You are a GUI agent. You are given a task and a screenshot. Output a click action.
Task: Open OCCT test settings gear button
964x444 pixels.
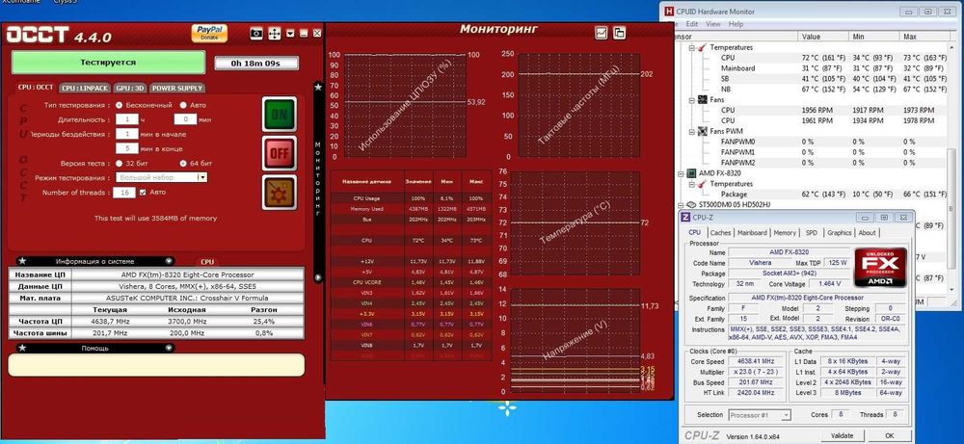click(x=280, y=193)
